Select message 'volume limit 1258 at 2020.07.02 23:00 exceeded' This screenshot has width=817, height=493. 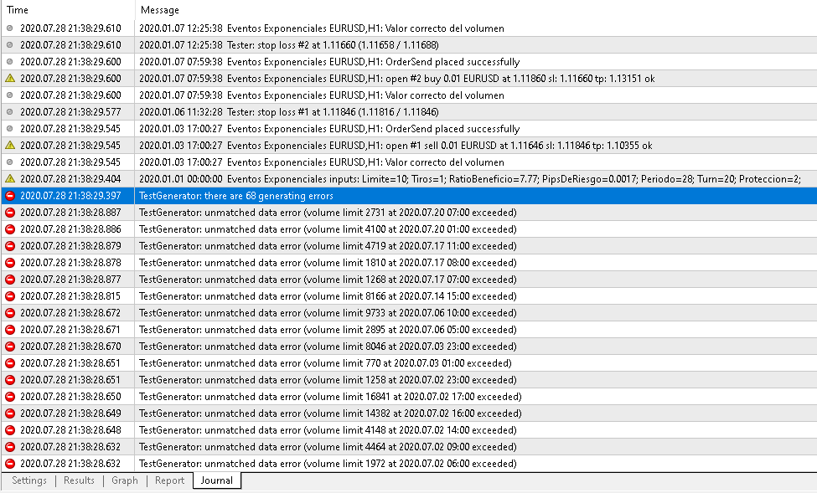(328, 379)
